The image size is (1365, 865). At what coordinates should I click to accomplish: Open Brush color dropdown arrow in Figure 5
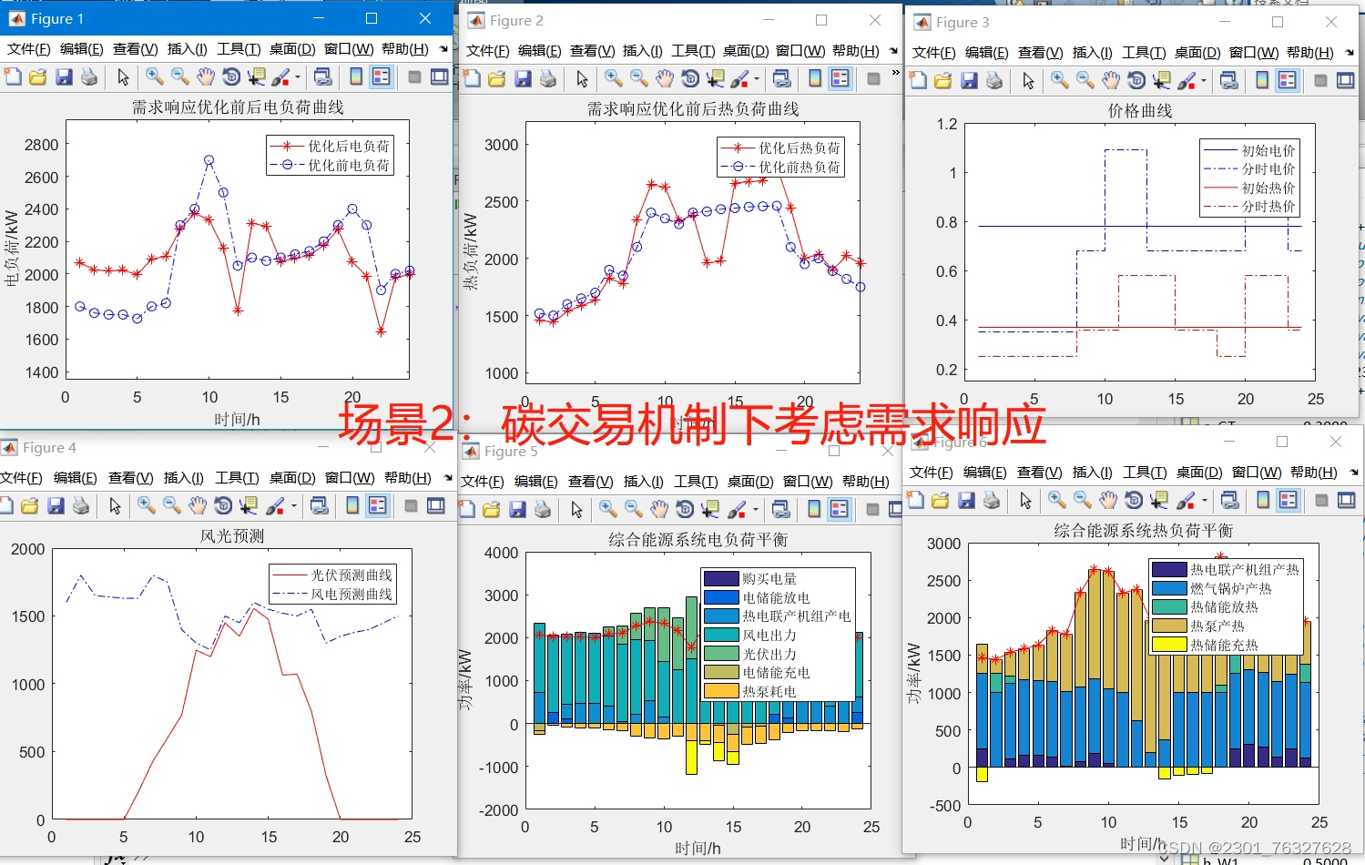[x=755, y=510]
